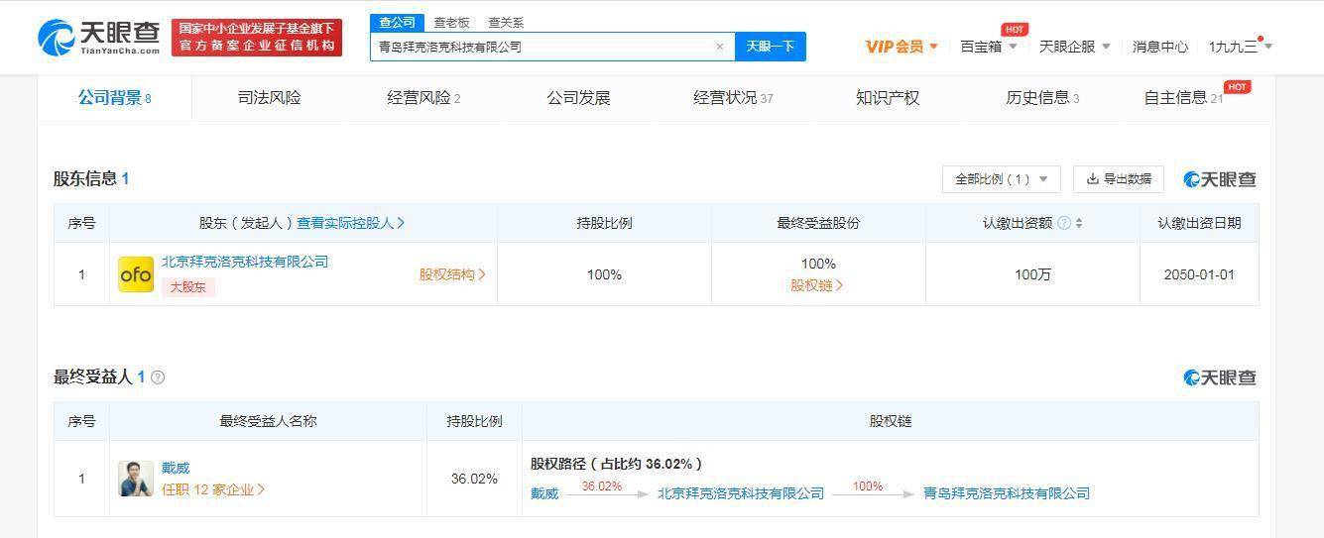The width and height of the screenshot is (1324, 538).
Task: Select the 公司背景 tab
Action: [x=114, y=97]
